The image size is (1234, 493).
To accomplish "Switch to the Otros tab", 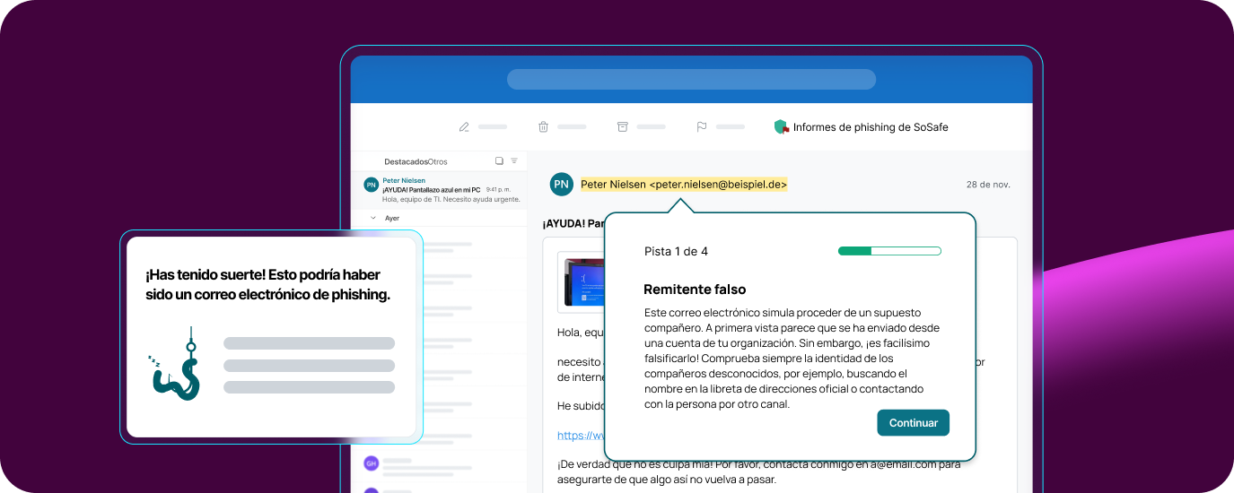I will click(x=438, y=161).
